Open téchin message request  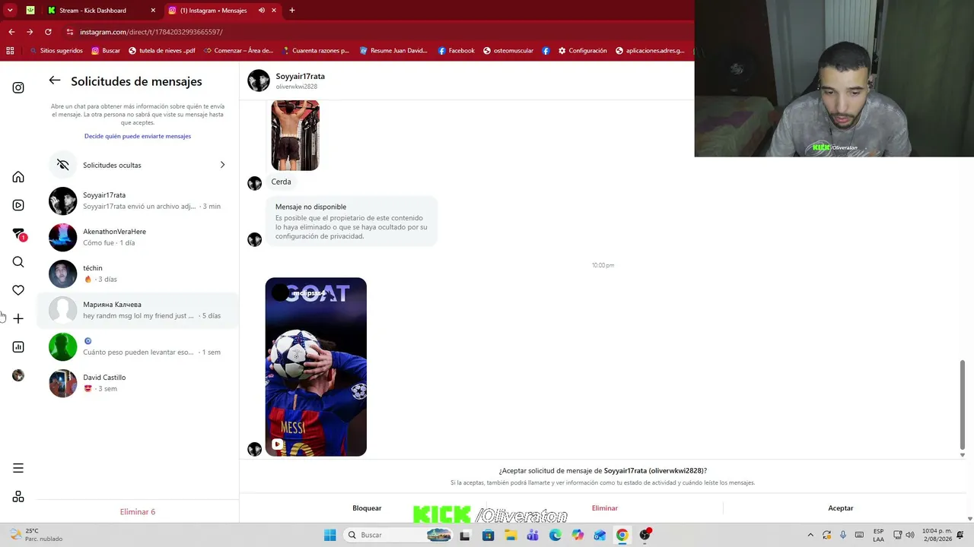tap(138, 273)
